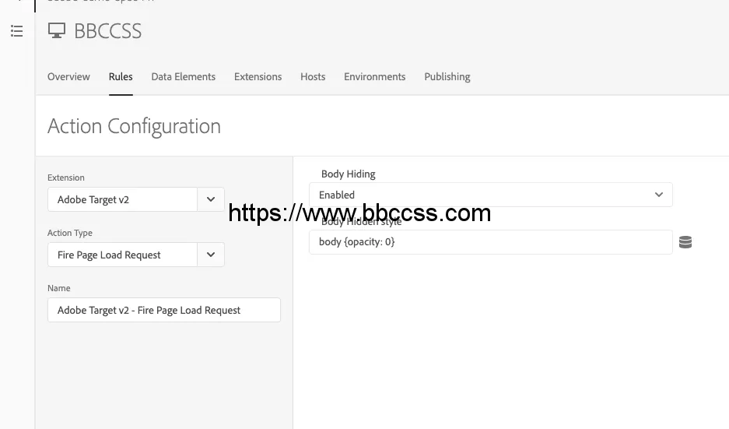Edit the body {opacity: 0} style field
The image size is (729, 429).
point(491,242)
